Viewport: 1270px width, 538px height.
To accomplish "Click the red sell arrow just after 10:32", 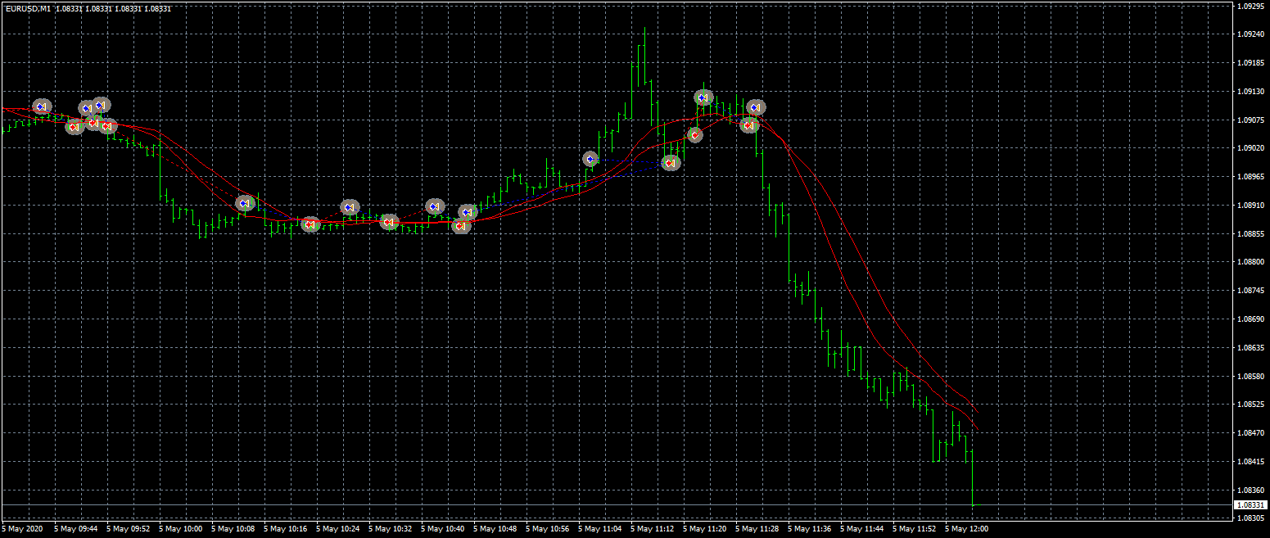I will pos(390,222).
